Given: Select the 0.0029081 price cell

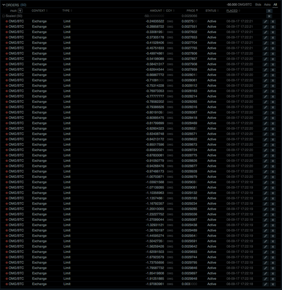Looking at the screenshot, I should coord(189,188).
